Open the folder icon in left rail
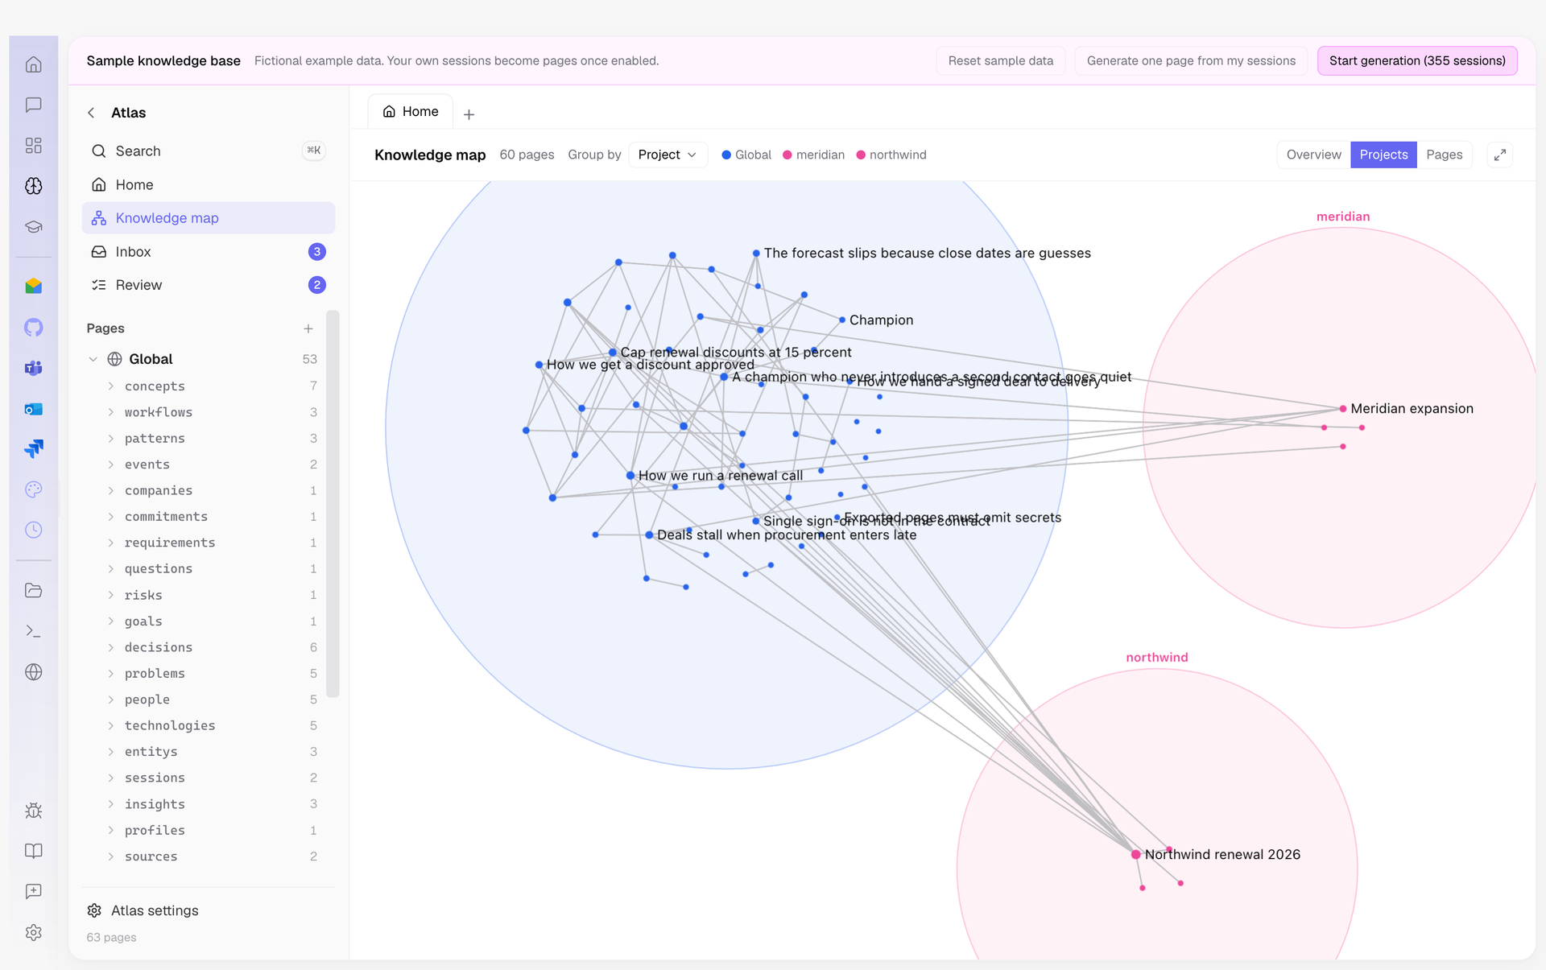1546x970 pixels. pos(33,591)
